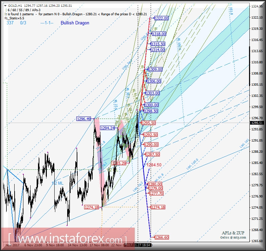Image resolution: width=266 pixels, height=251 pixels.
Task: Click the APLs & ZUP credit text
Action: click(233, 233)
